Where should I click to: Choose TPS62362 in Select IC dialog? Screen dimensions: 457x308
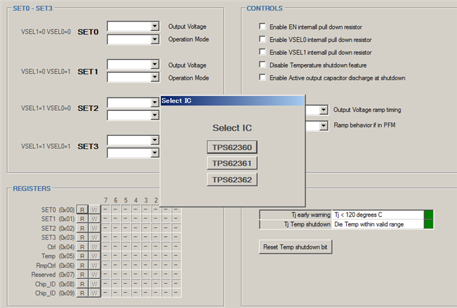pos(232,179)
